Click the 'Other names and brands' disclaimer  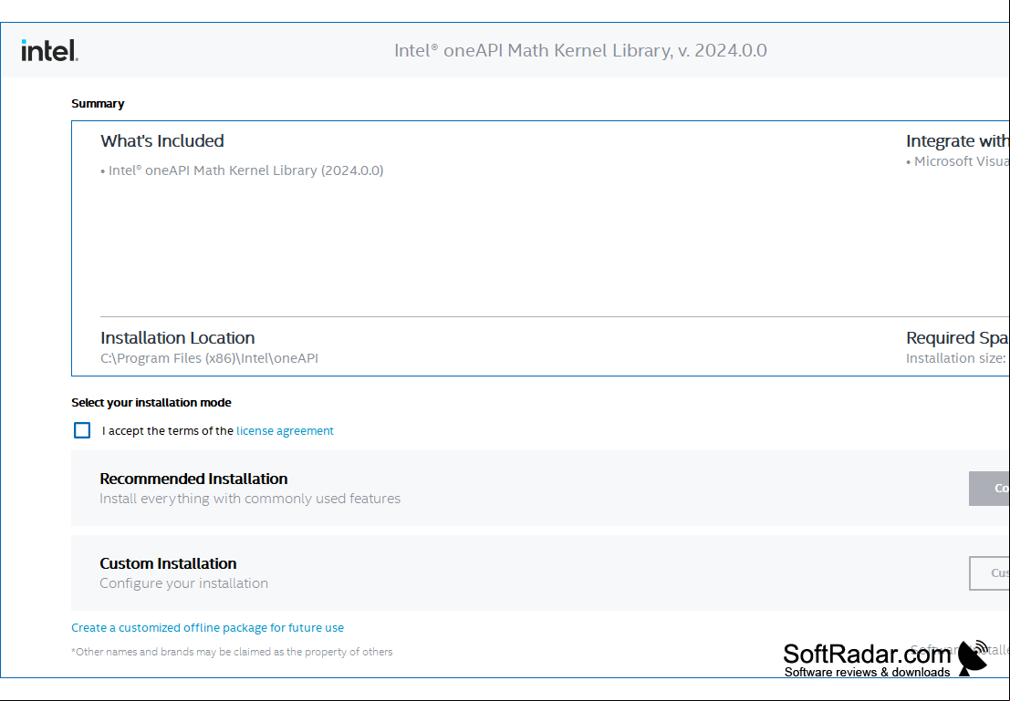[x=232, y=652]
